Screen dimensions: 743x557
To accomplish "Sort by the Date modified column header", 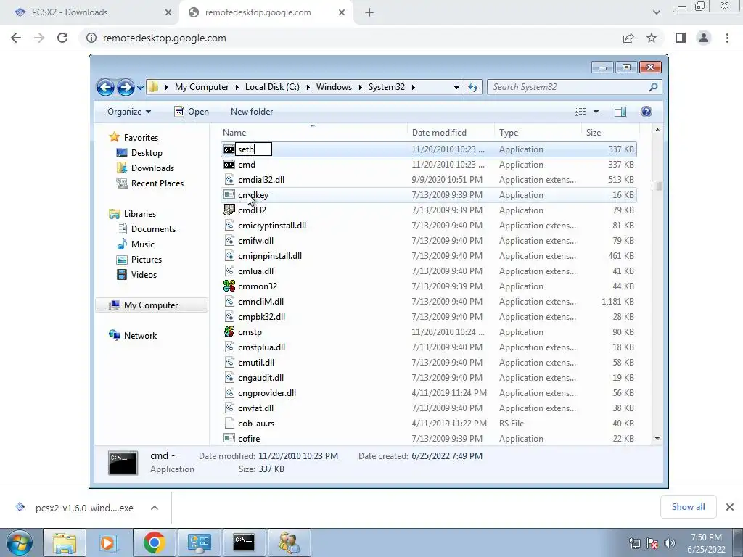I will [439, 133].
